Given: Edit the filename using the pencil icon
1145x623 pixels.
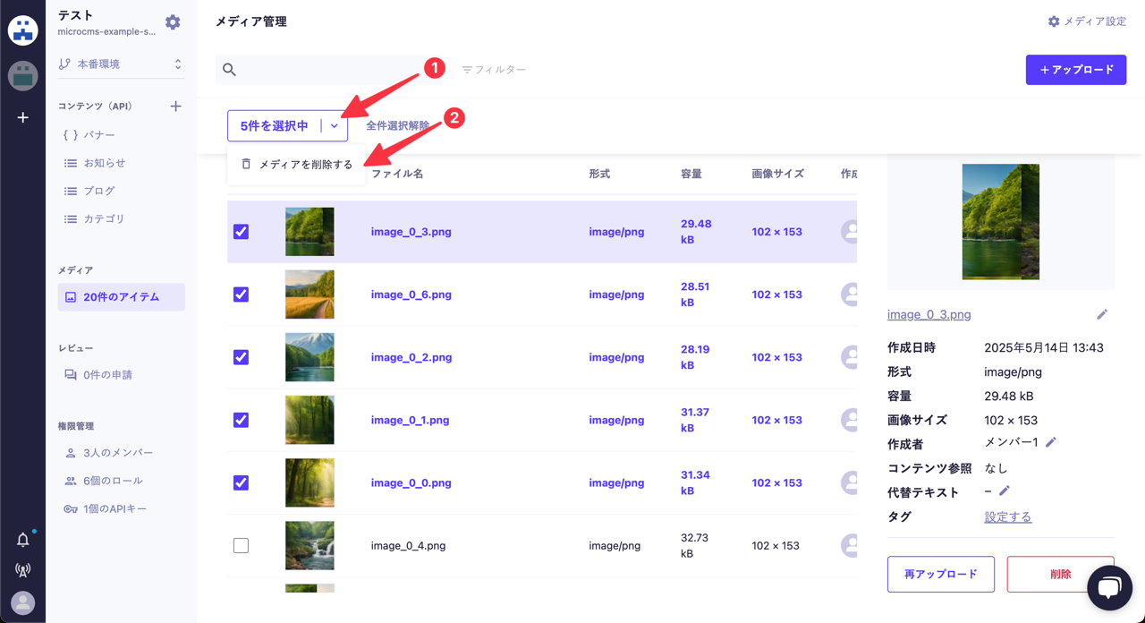Looking at the screenshot, I should [1102, 313].
